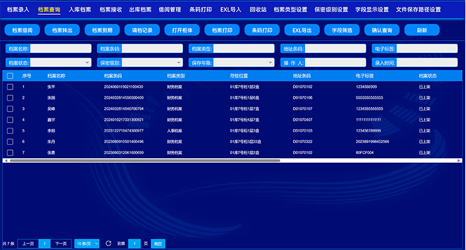Toggle the checkbox for row 吴峰

click(x=10, y=109)
